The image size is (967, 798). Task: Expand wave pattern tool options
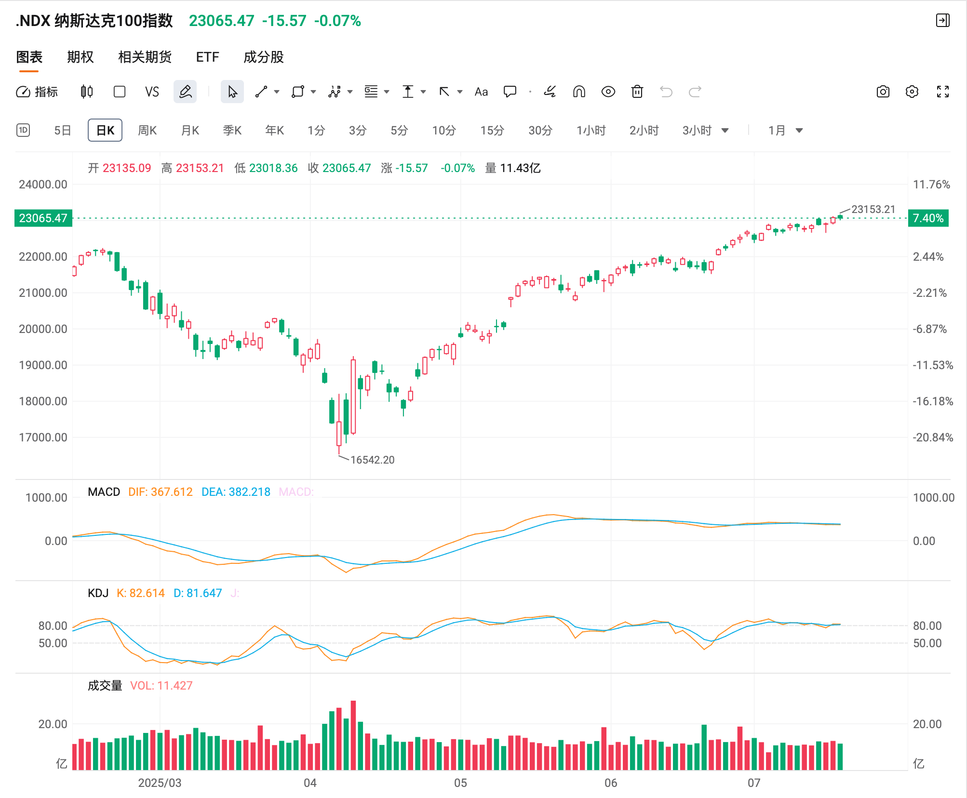pyautogui.click(x=350, y=92)
